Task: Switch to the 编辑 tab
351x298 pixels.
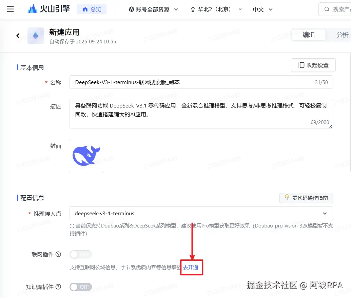Action: tap(309, 35)
